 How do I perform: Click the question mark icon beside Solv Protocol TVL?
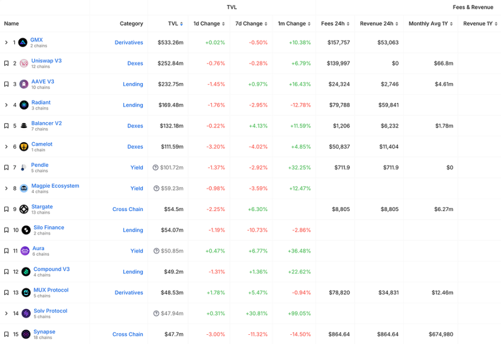(156, 314)
